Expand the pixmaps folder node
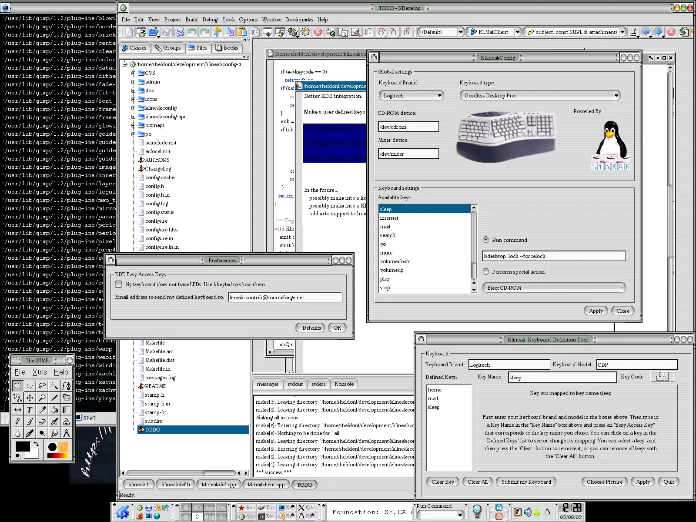696x522 pixels. click(x=134, y=125)
